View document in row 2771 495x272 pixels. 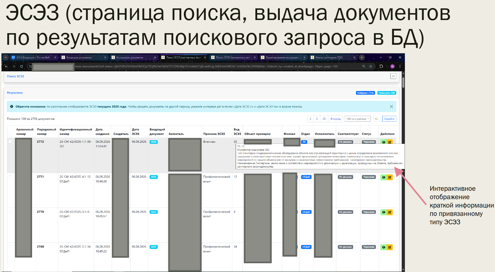pyautogui.click(x=383, y=177)
